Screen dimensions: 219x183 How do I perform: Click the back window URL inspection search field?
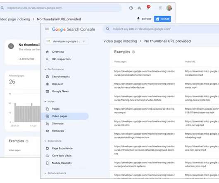click(61, 8)
